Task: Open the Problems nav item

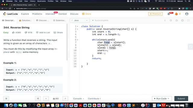Action: click(x=37, y=14)
